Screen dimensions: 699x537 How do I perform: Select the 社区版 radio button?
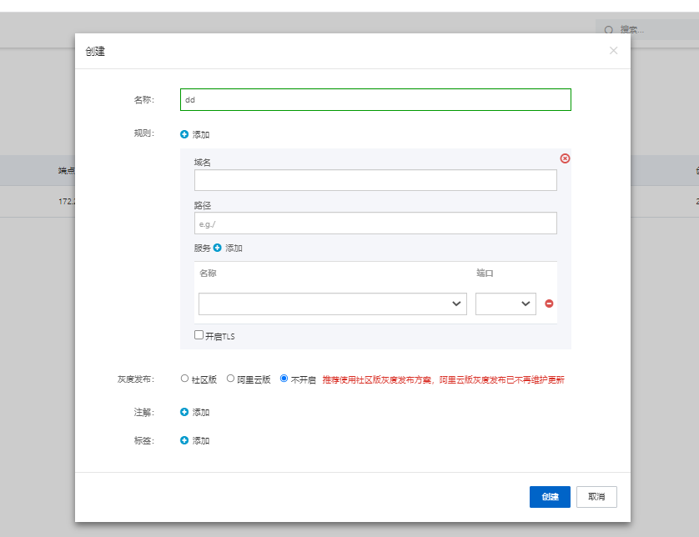(x=185, y=379)
